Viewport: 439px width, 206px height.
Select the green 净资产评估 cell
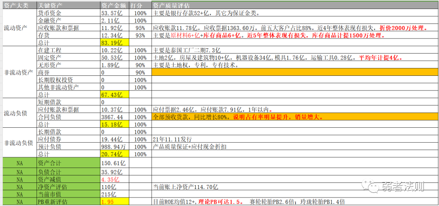click(69, 187)
